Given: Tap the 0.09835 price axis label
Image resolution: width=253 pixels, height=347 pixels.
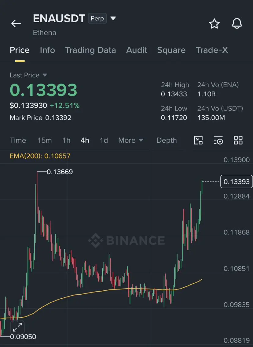Looking at the screenshot, I should (237, 305).
